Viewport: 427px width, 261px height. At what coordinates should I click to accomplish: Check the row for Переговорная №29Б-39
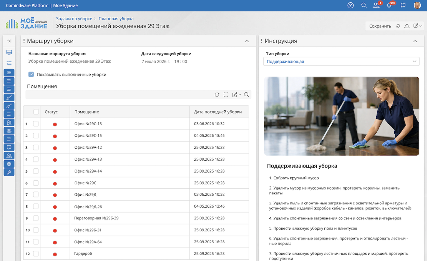[x=36, y=218]
